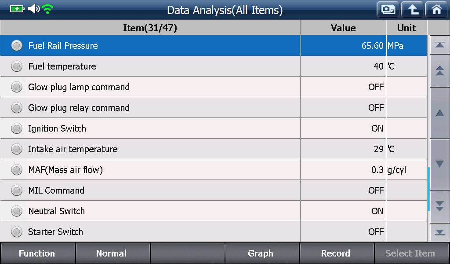The height and width of the screenshot is (264, 450).
Task: Move down one row with single down arrow
Action: [x=439, y=164]
